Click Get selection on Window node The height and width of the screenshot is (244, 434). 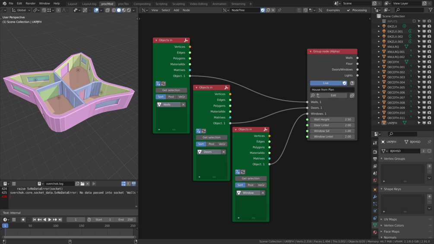251,178
